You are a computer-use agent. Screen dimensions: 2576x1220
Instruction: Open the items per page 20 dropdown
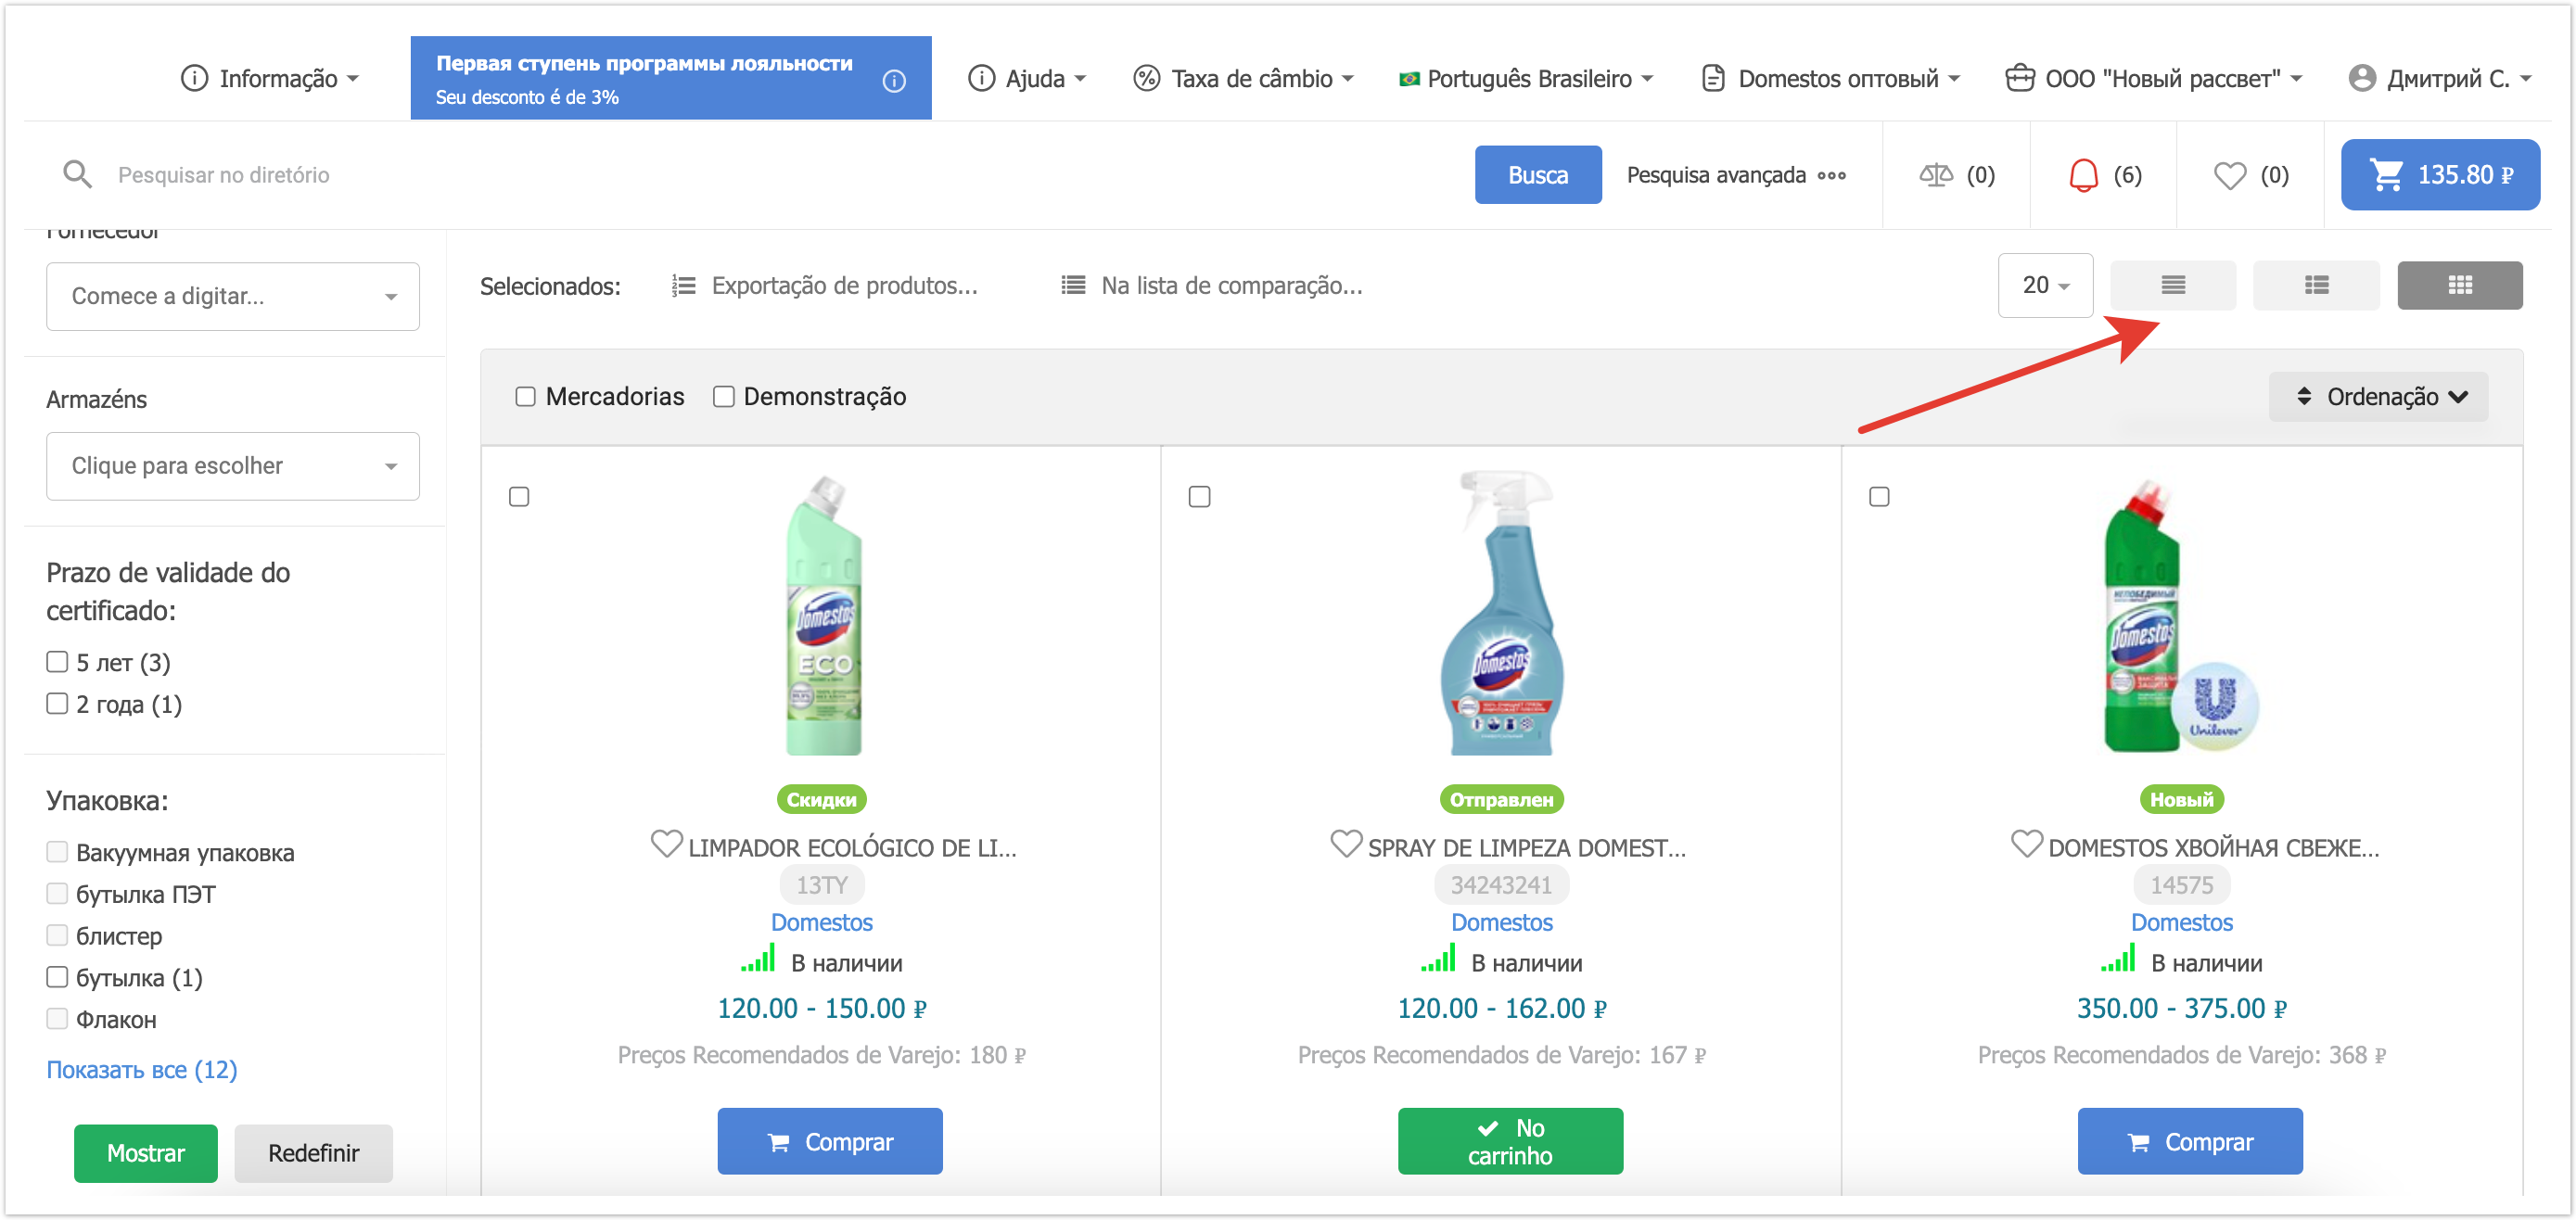tap(2044, 286)
